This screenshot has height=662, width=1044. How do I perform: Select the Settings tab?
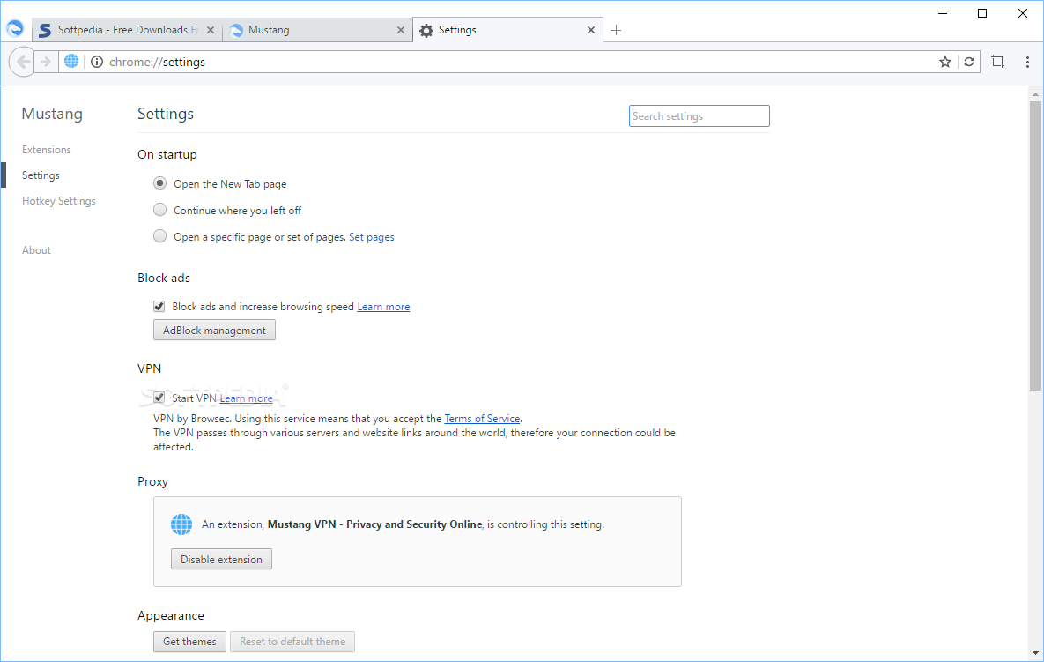[x=508, y=30]
